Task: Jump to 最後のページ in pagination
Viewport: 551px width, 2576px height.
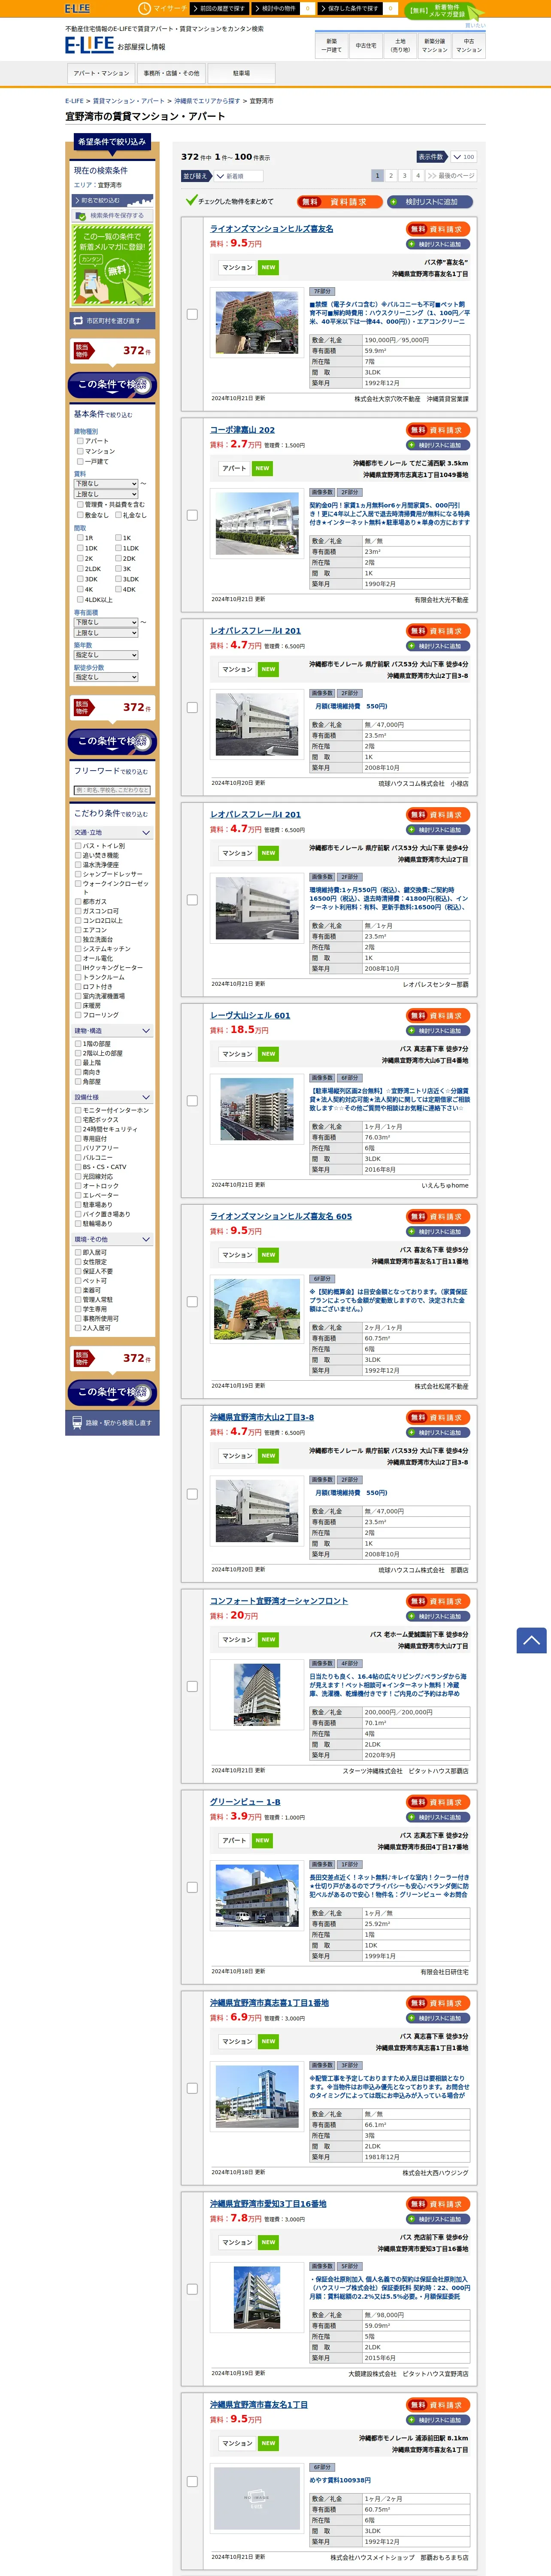Action: 451,175
